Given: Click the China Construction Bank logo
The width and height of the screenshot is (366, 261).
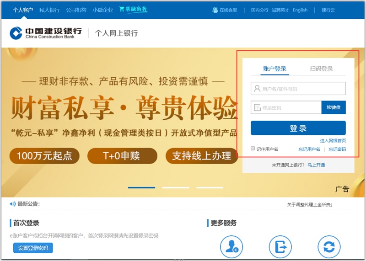Looking at the screenshot, I should pos(46,33).
